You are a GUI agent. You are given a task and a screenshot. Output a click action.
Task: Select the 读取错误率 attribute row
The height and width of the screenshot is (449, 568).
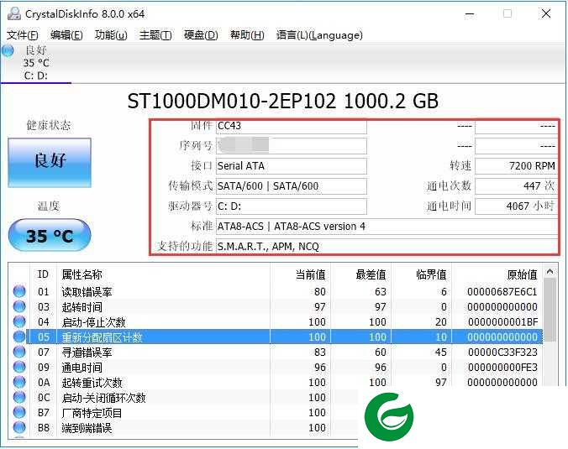276,291
